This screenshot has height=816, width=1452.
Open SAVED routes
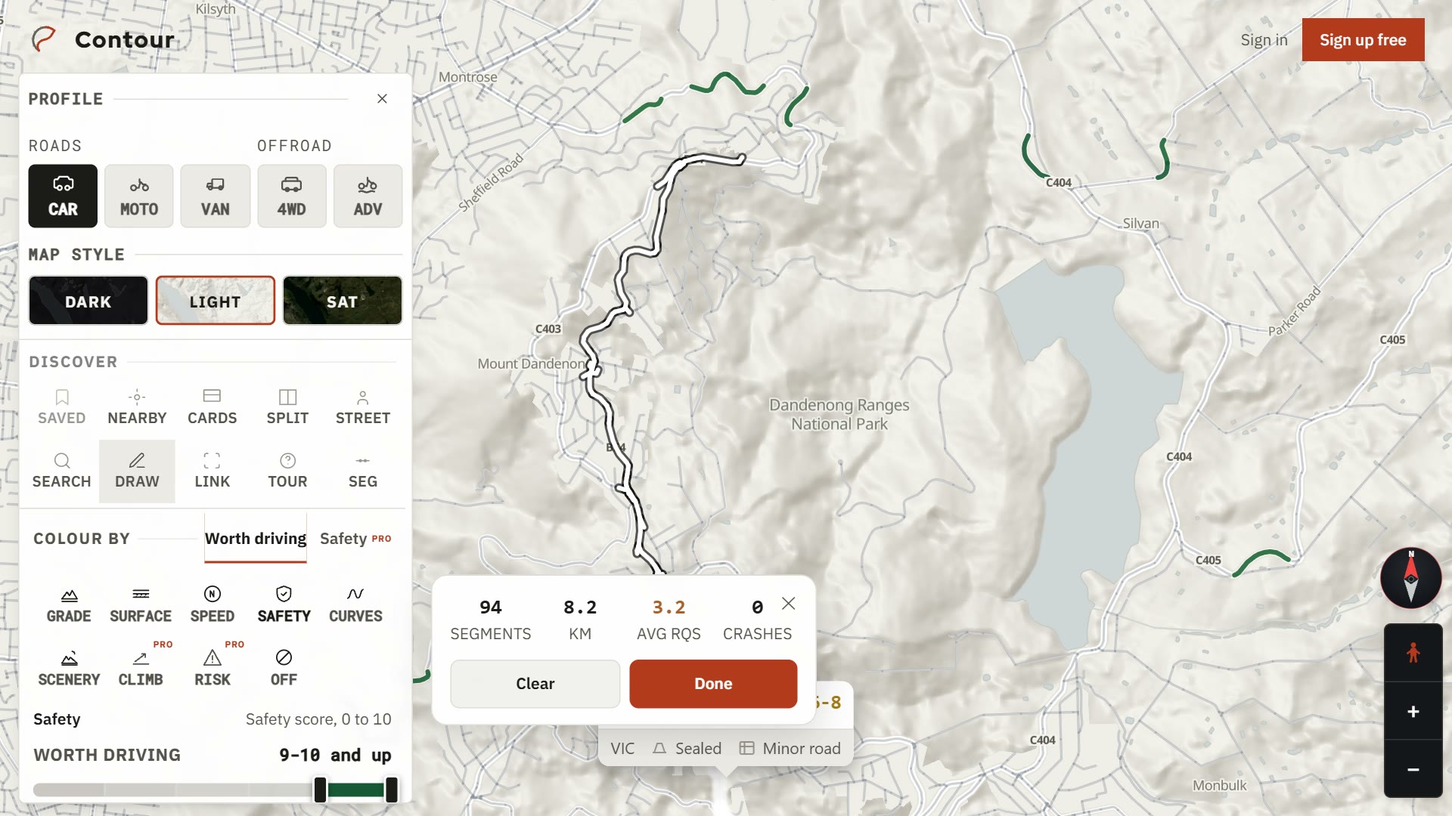click(x=62, y=408)
